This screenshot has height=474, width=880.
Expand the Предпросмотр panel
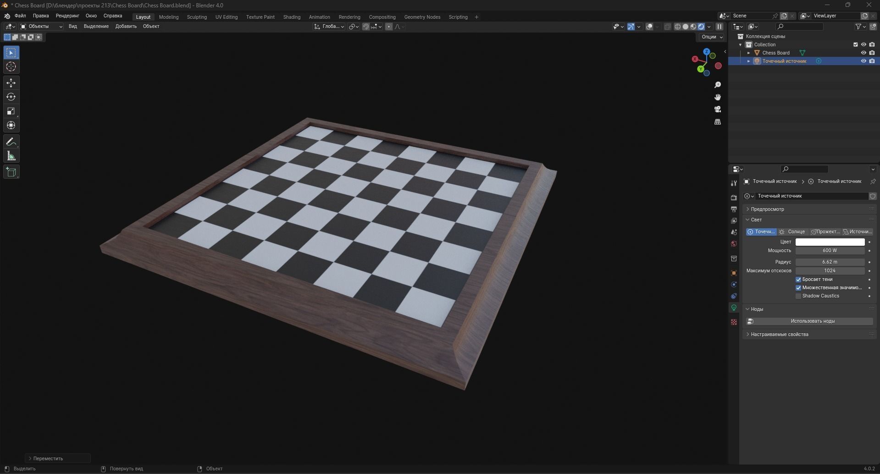pyautogui.click(x=809, y=209)
